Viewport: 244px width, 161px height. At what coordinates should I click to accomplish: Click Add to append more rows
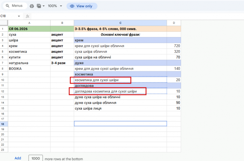tap(18, 158)
